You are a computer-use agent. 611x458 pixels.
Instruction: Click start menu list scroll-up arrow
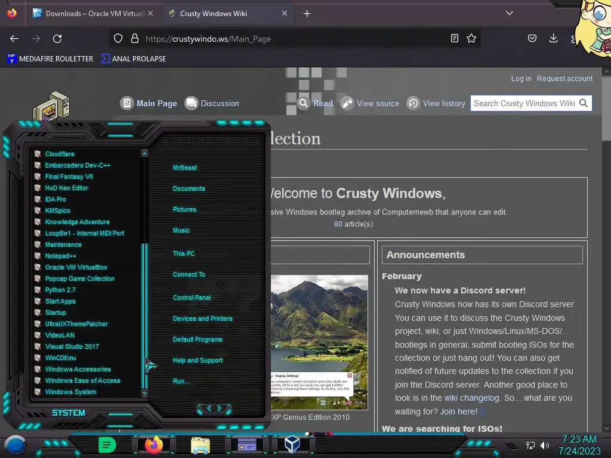(x=144, y=153)
